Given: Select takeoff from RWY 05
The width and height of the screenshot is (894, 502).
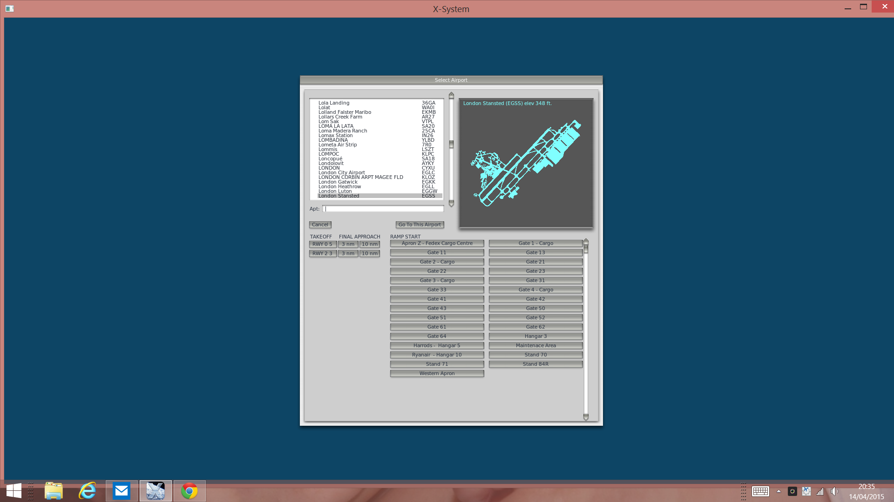Looking at the screenshot, I should [x=323, y=244].
